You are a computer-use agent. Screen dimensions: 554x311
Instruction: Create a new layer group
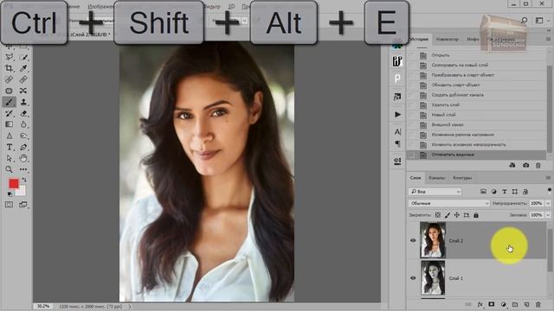pos(515,304)
